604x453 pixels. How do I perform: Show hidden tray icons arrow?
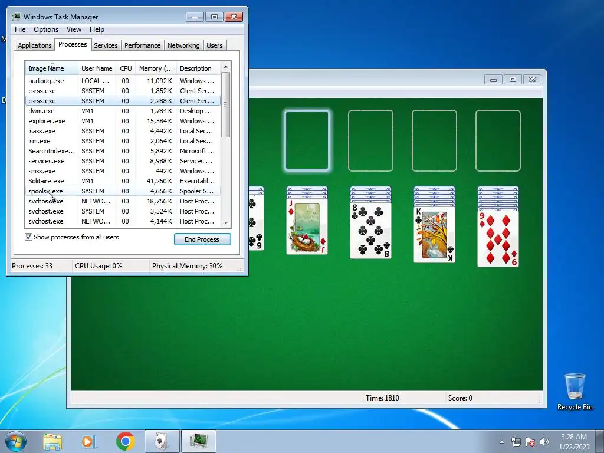coord(501,442)
